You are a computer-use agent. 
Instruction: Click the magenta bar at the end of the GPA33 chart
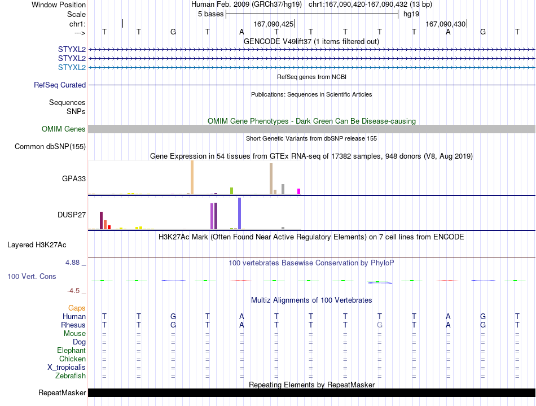[x=299, y=191]
